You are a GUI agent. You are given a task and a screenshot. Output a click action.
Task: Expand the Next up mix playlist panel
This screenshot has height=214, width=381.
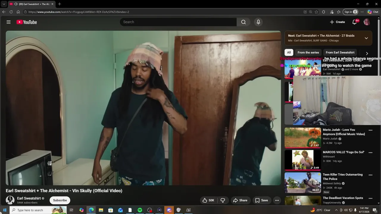tap(366, 38)
